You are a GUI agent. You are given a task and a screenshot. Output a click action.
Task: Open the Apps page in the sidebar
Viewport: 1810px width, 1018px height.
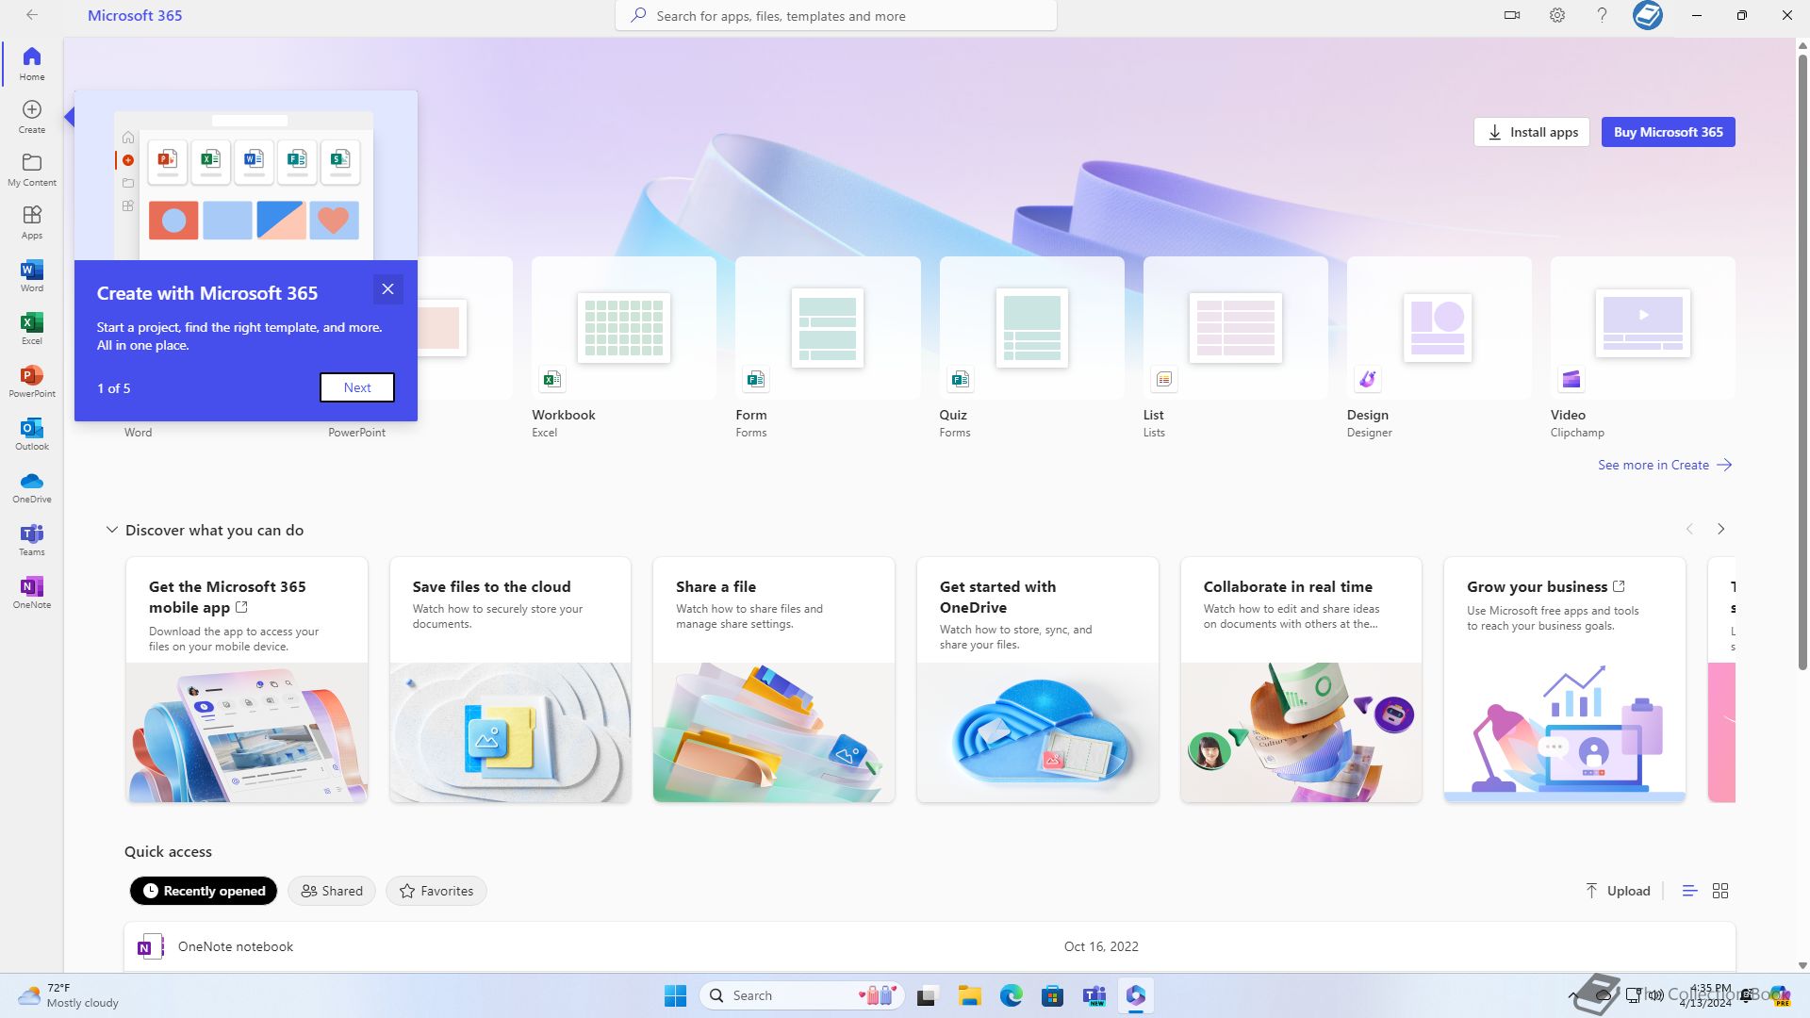32,222
